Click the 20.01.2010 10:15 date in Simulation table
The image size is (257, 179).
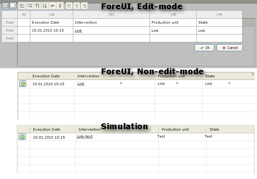pos(49,137)
